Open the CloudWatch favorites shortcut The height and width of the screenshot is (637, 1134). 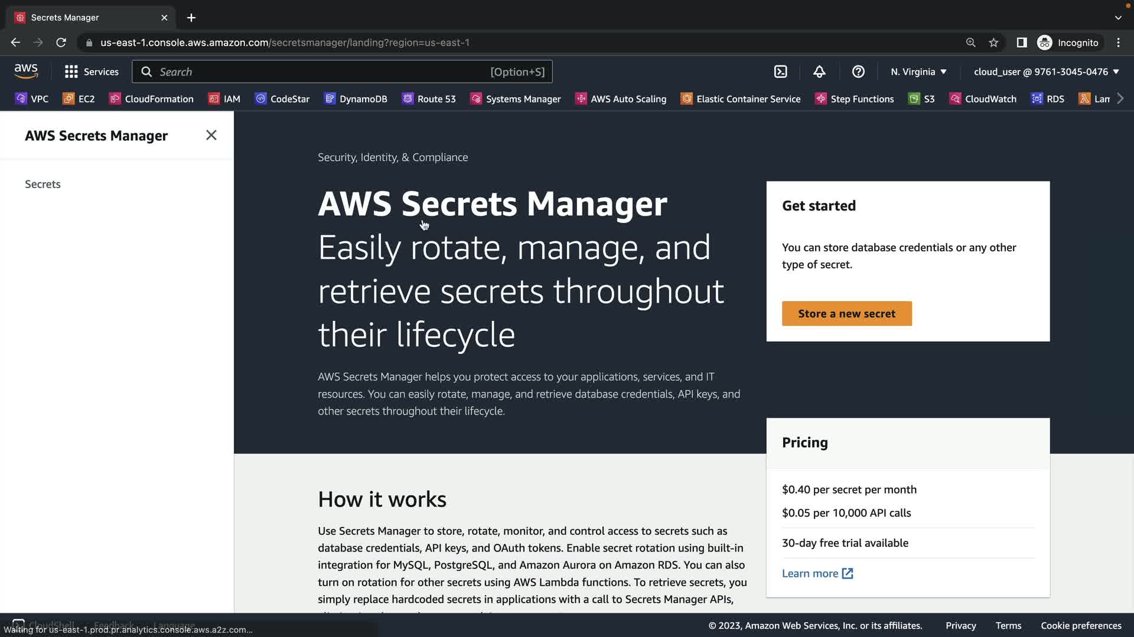983,99
